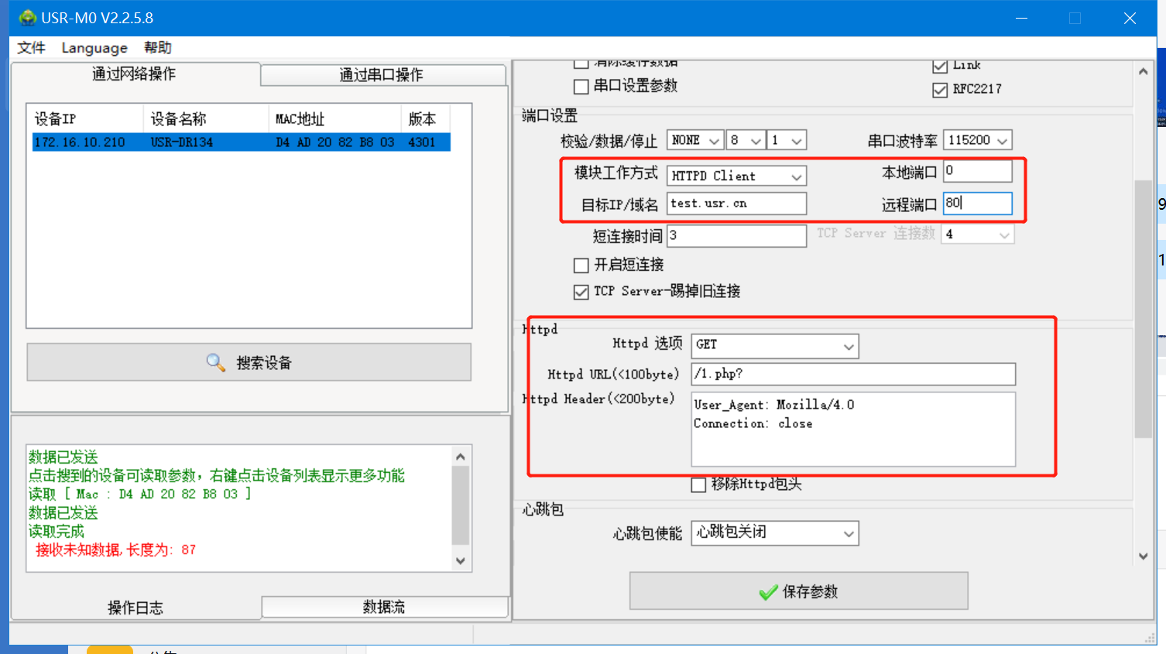Click the 搜索设备 button
Image resolution: width=1166 pixels, height=654 pixels.
[249, 362]
